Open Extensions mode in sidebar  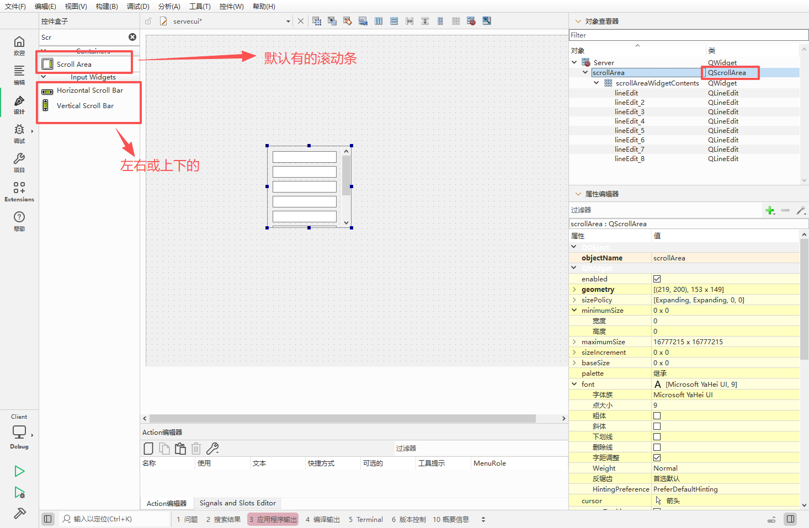(x=19, y=192)
